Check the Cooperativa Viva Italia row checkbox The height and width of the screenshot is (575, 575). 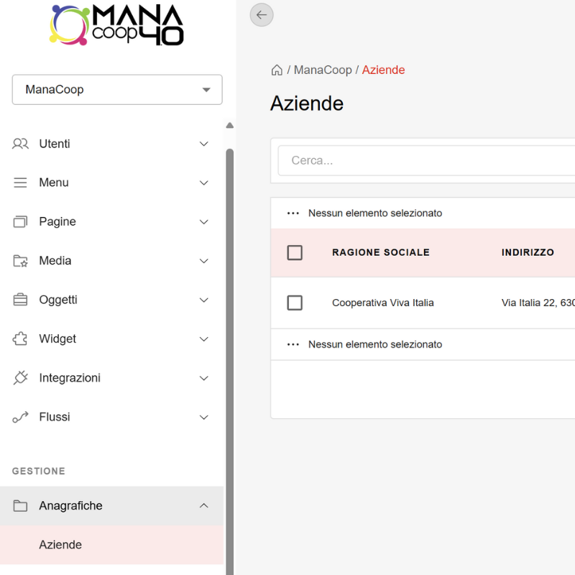point(295,303)
